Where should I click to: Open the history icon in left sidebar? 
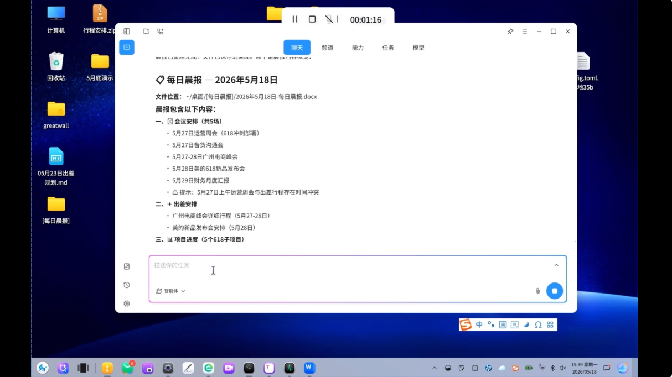click(127, 285)
